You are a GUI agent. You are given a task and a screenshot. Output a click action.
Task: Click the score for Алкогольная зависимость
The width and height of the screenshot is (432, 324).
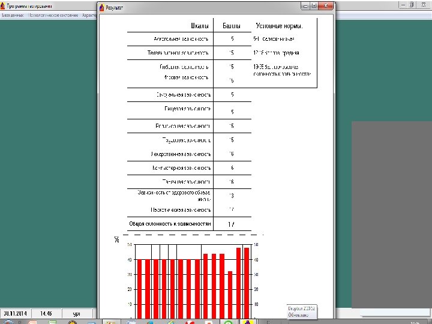coord(232,39)
